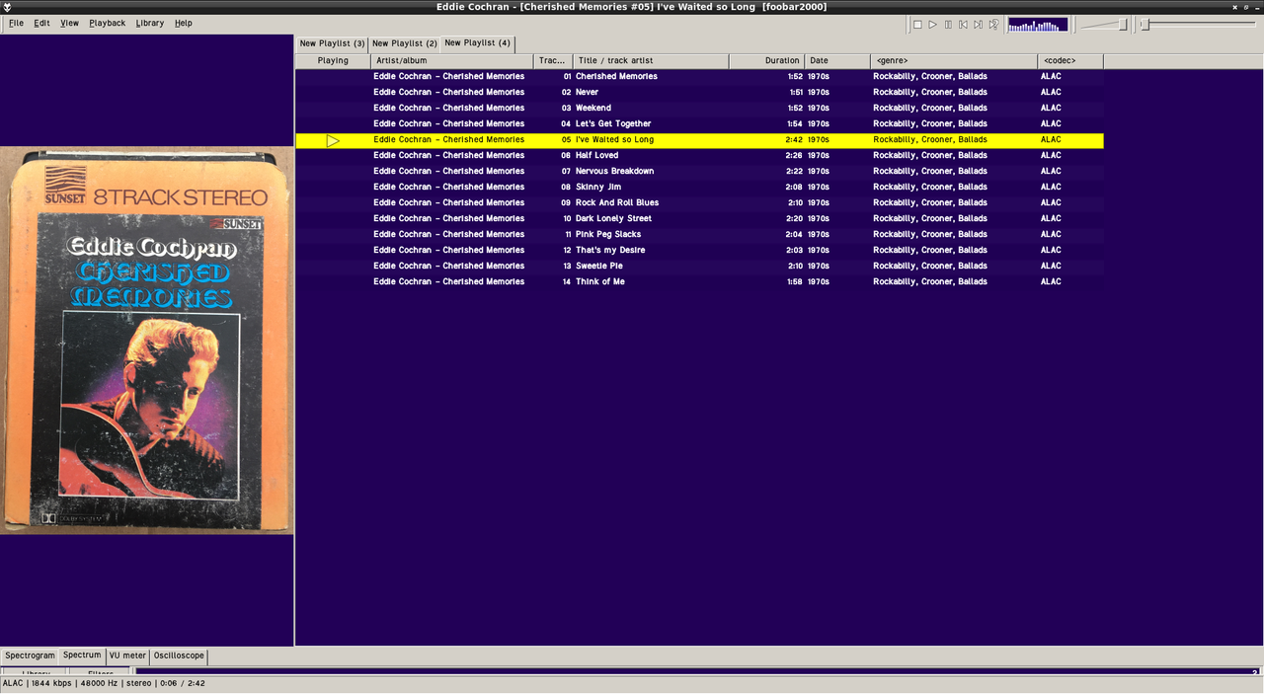Open the File menu
Screen dimensions: 1264x694
tap(16, 23)
